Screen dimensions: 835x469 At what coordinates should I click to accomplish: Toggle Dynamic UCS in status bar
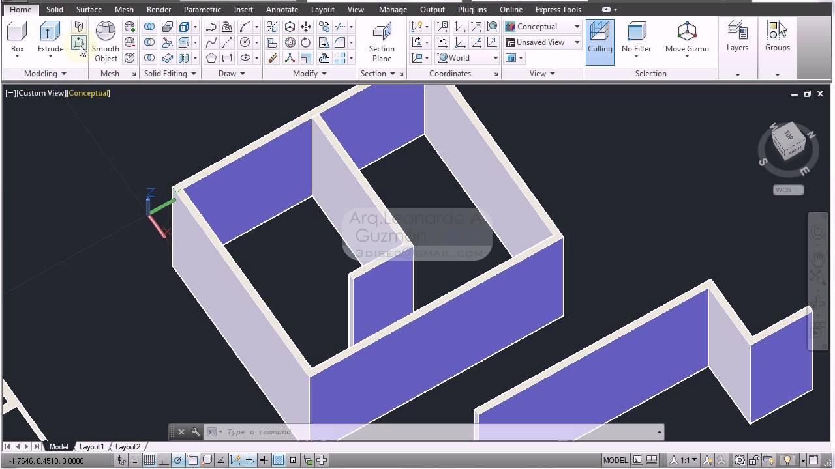tap(235, 460)
